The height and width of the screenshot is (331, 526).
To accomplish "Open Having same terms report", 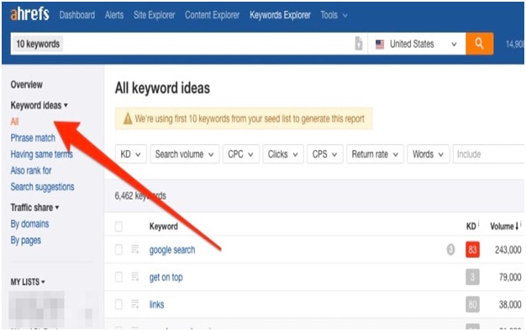I will [x=42, y=154].
